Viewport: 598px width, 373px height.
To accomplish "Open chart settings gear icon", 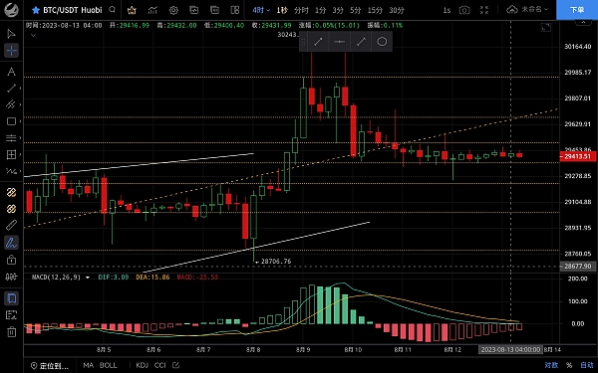I will click(x=173, y=10).
